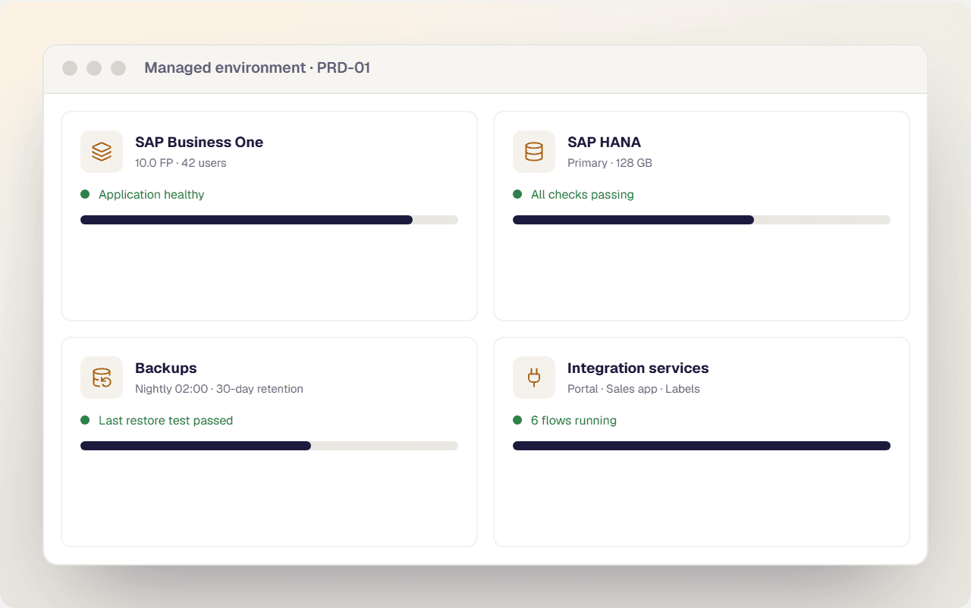Image resolution: width=971 pixels, height=608 pixels.
Task: Click the 'All checks passing' status
Action: [x=583, y=195]
